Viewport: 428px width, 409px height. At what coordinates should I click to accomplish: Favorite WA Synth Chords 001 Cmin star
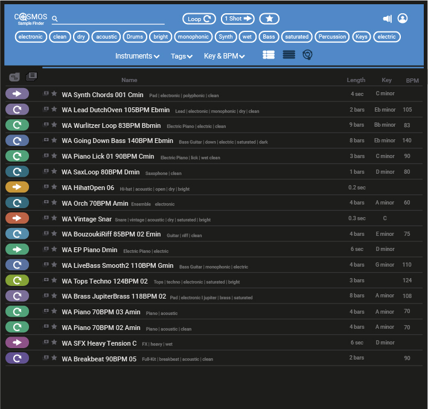coord(54,94)
